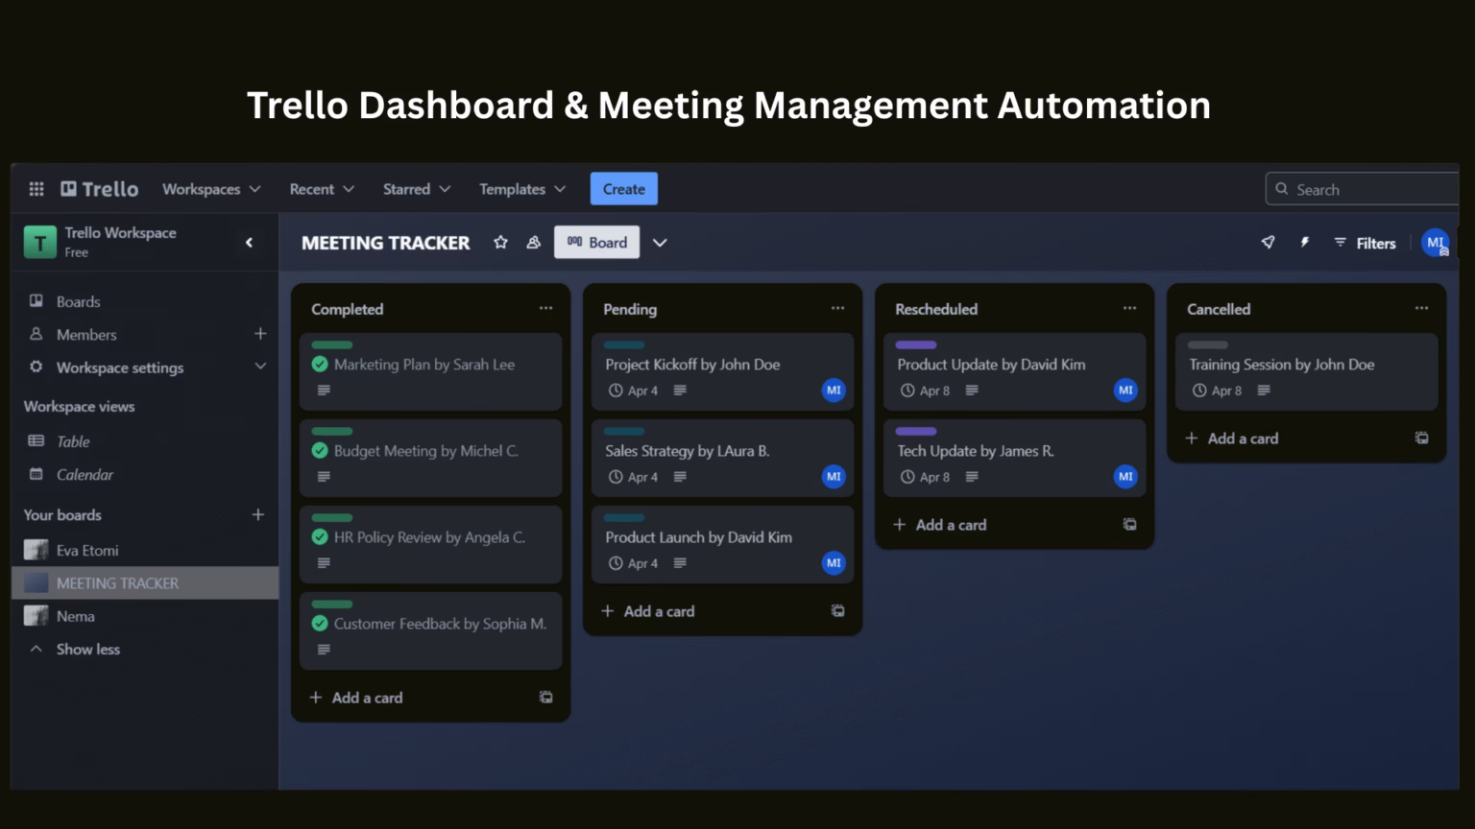Viewport: 1475px width, 829px height.
Task: Click description icon on Marketing Plan card
Action: tap(324, 391)
